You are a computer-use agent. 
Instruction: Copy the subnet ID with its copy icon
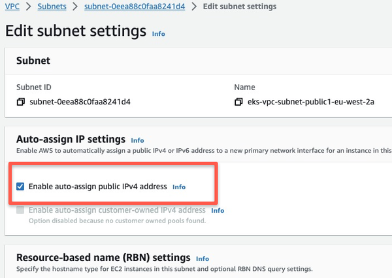click(20, 102)
